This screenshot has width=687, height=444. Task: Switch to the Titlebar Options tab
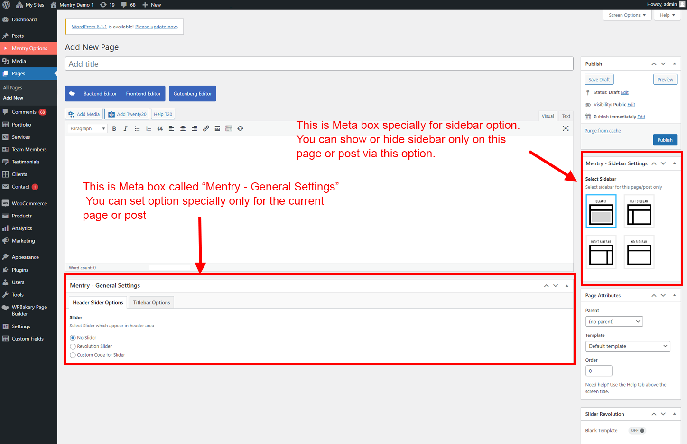point(151,303)
